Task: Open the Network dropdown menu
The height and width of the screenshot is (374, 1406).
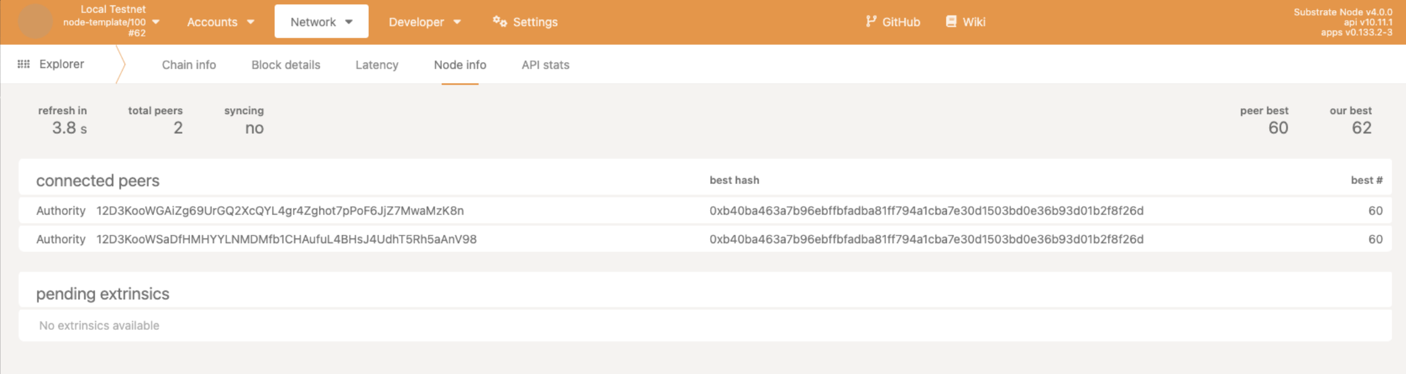Action: (x=322, y=22)
